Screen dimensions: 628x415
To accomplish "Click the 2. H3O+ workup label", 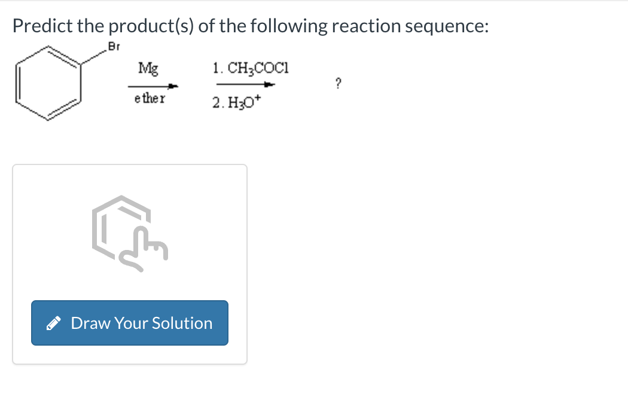I will tap(235, 103).
